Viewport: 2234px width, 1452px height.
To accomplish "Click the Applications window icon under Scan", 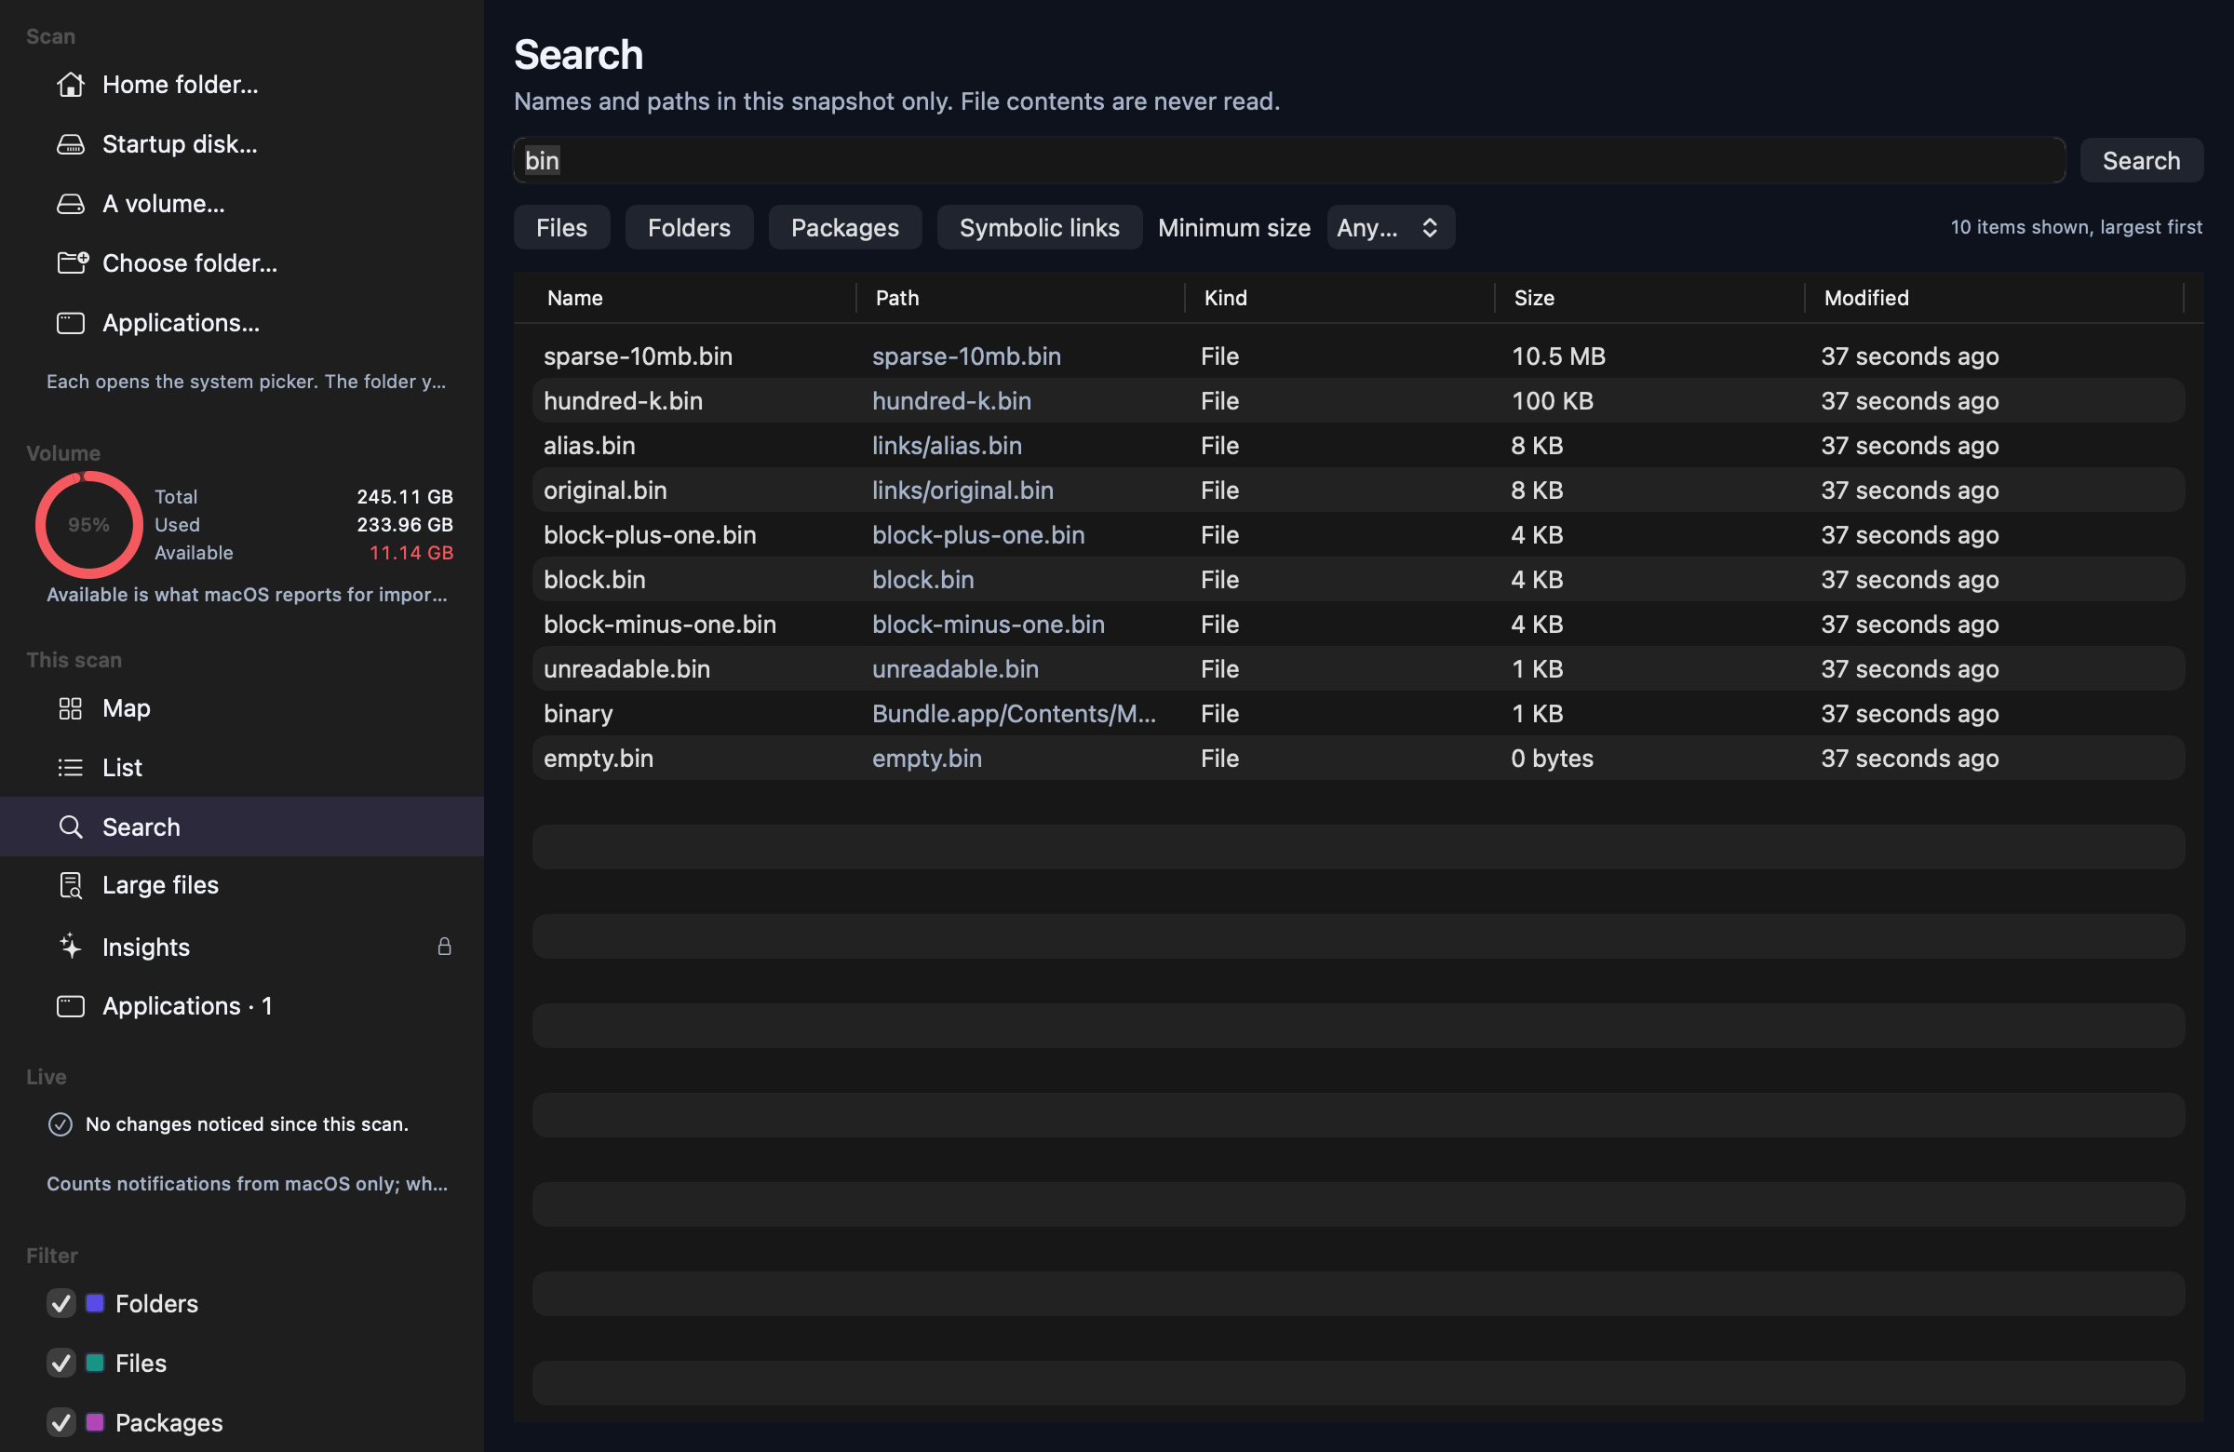I will 71,323.
